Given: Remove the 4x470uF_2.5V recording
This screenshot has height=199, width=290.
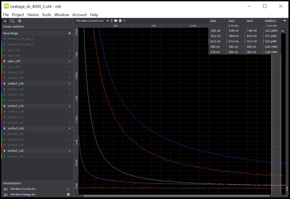Looking at the screenshot, I should click(x=70, y=151).
